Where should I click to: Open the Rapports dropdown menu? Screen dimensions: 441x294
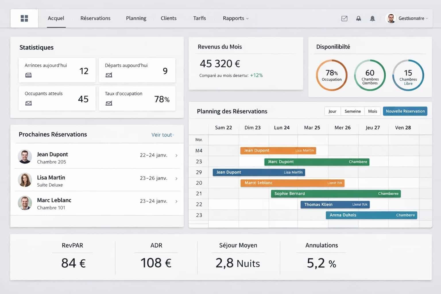click(x=235, y=18)
